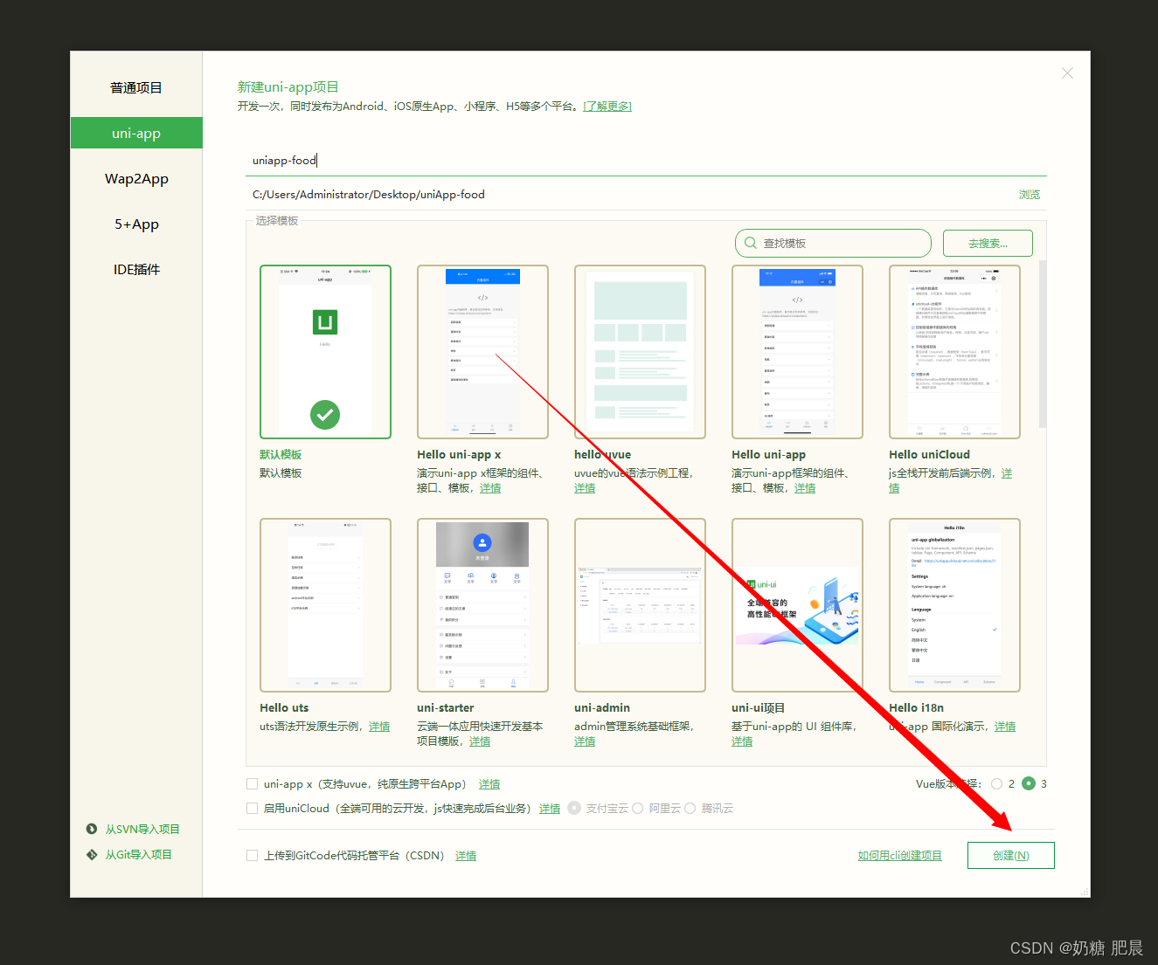Click the project name input field
The width and height of the screenshot is (1158, 965).
(646, 161)
